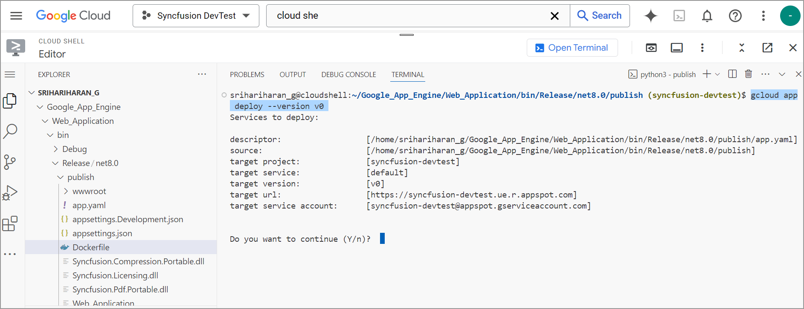This screenshot has width=804, height=309.
Task: Open the Extensions view
Action: pyautogui.click(x=10, y=223)
